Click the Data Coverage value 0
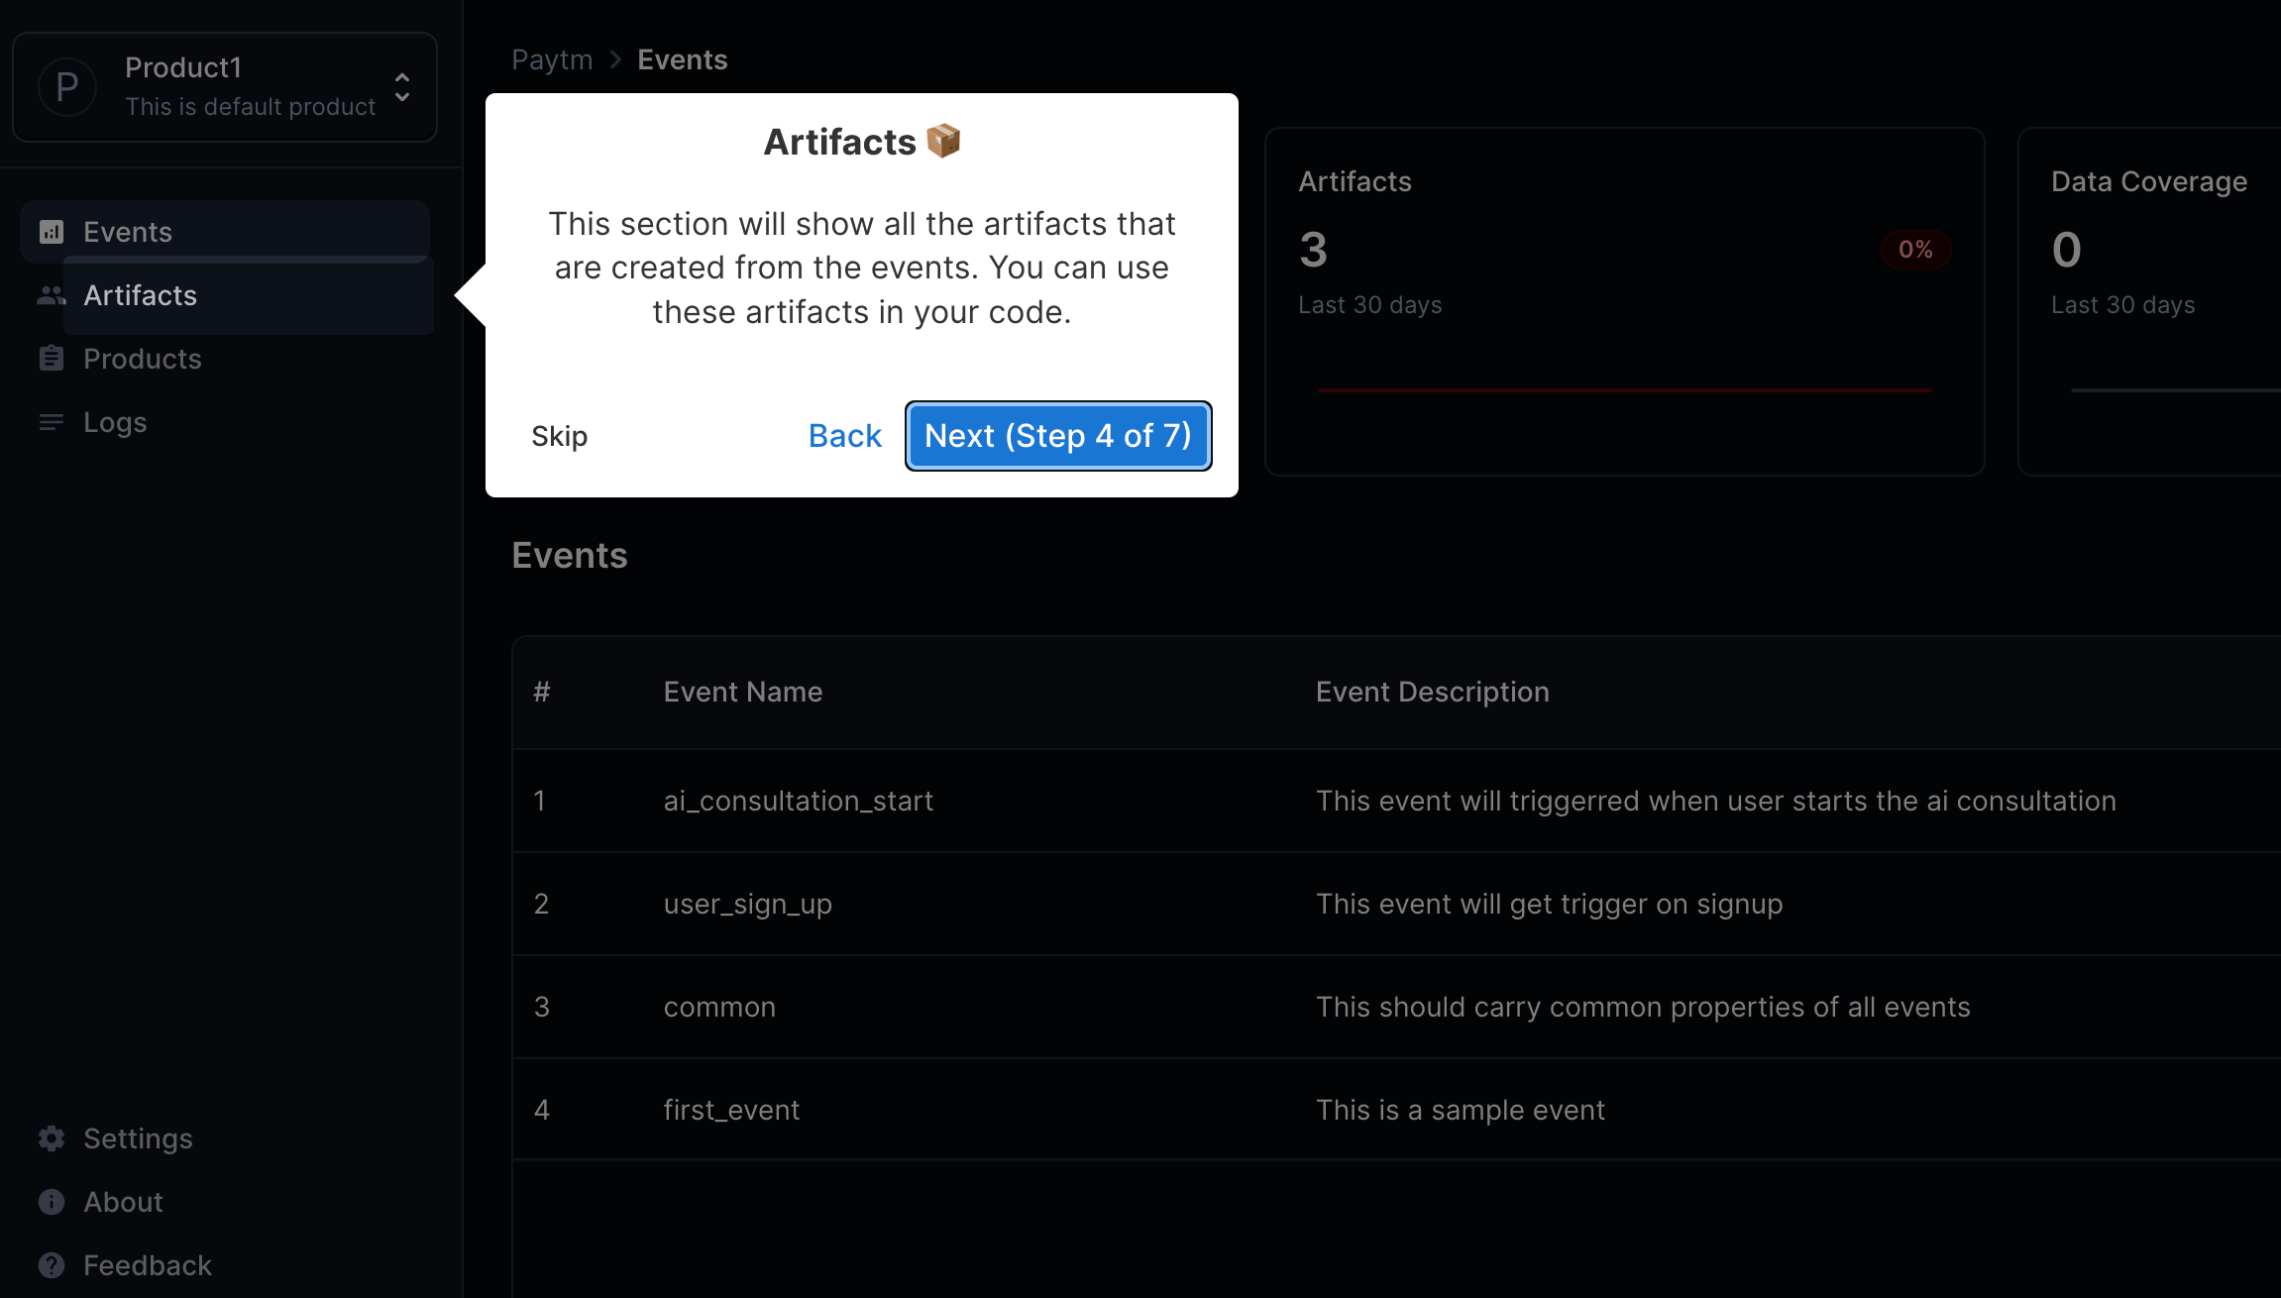 pyautogui.click(x=2066, y=249)
